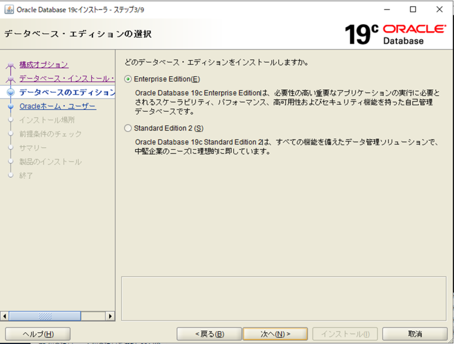Click right arrow of sidebar horizontal scrollbar

click(110, 316)
